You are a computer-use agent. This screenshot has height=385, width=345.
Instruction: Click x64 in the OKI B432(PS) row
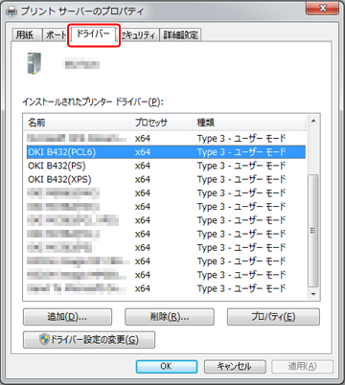143,166
